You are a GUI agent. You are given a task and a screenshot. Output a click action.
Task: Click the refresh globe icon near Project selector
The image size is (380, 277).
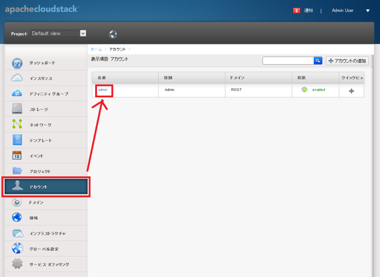pyautogui.click(x=113, y=34)
